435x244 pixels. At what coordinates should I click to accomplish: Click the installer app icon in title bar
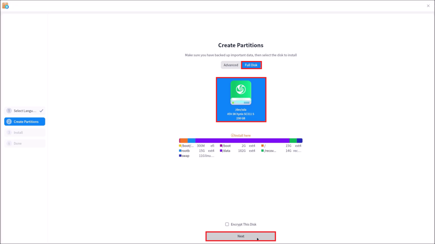(5, 6)
